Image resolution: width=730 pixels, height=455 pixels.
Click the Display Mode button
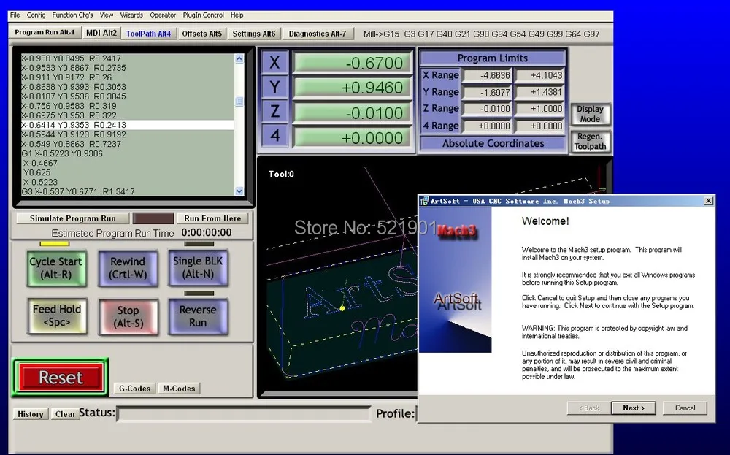point(590,114)
